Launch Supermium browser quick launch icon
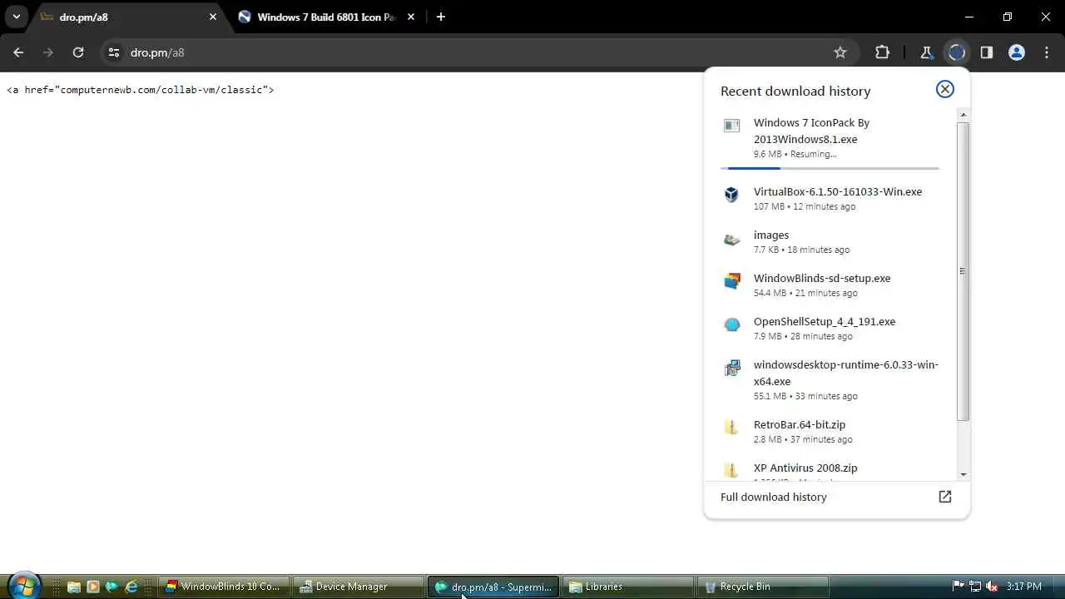This screenshot has width=1065, height=599. pos(111,587)
